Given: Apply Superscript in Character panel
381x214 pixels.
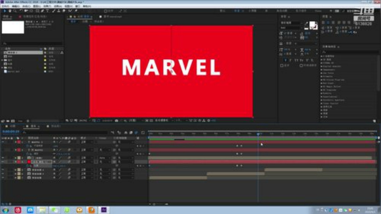Looking at the screenshot, I should pyautogui.click(x=307, y=60).
